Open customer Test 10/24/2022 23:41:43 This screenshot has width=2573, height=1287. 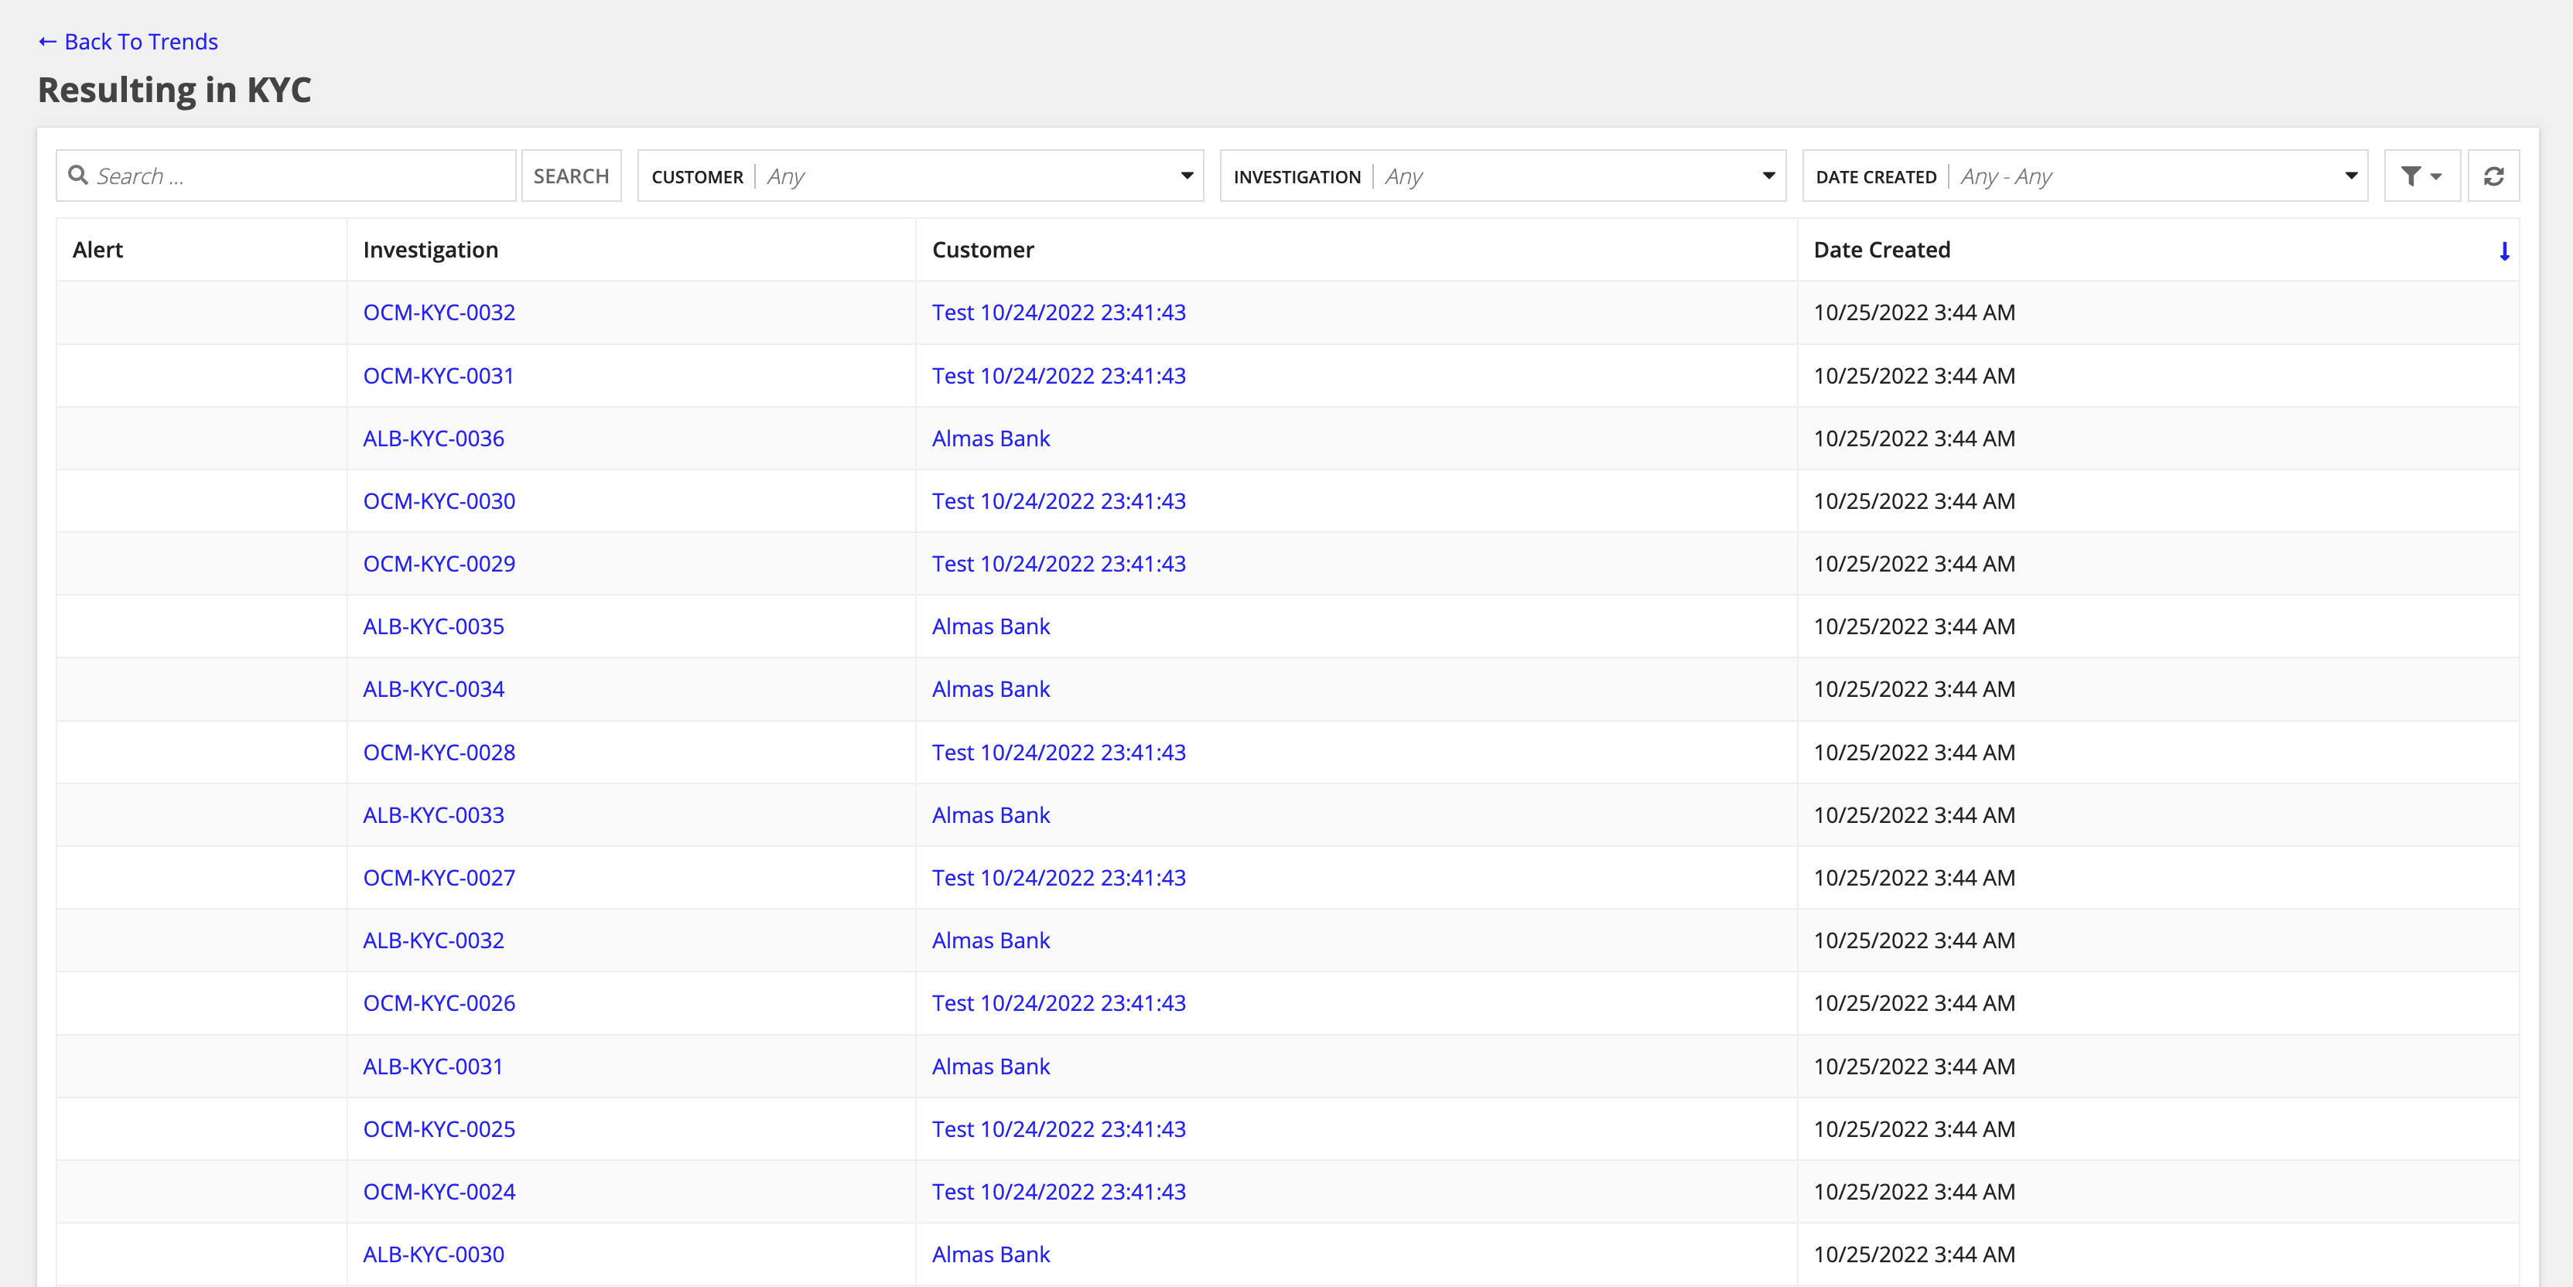[1058, 312]
